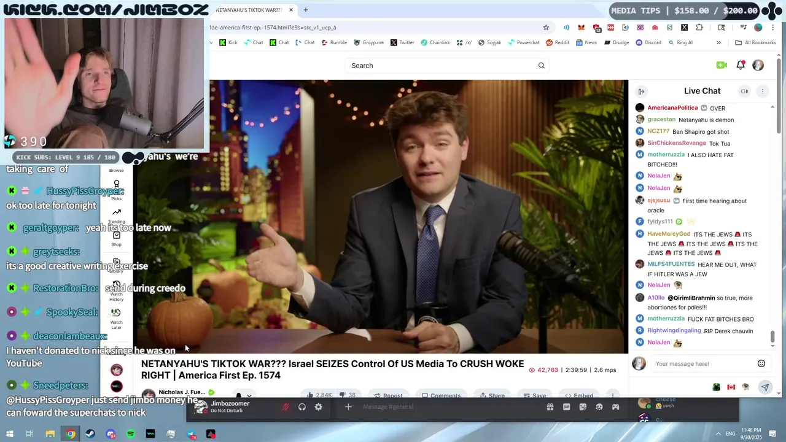Click the Save button below video

[534, 396]
